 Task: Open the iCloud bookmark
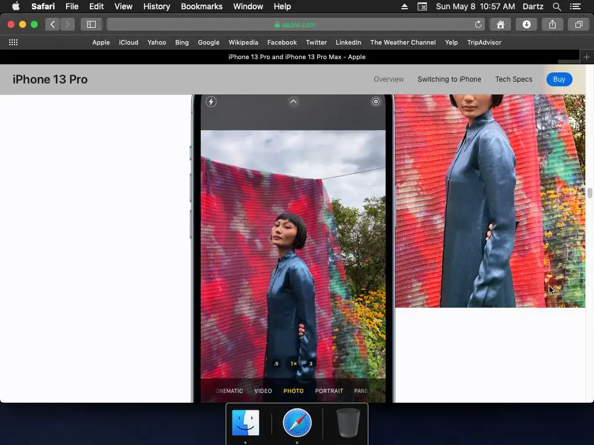click(x=128, y=42)
